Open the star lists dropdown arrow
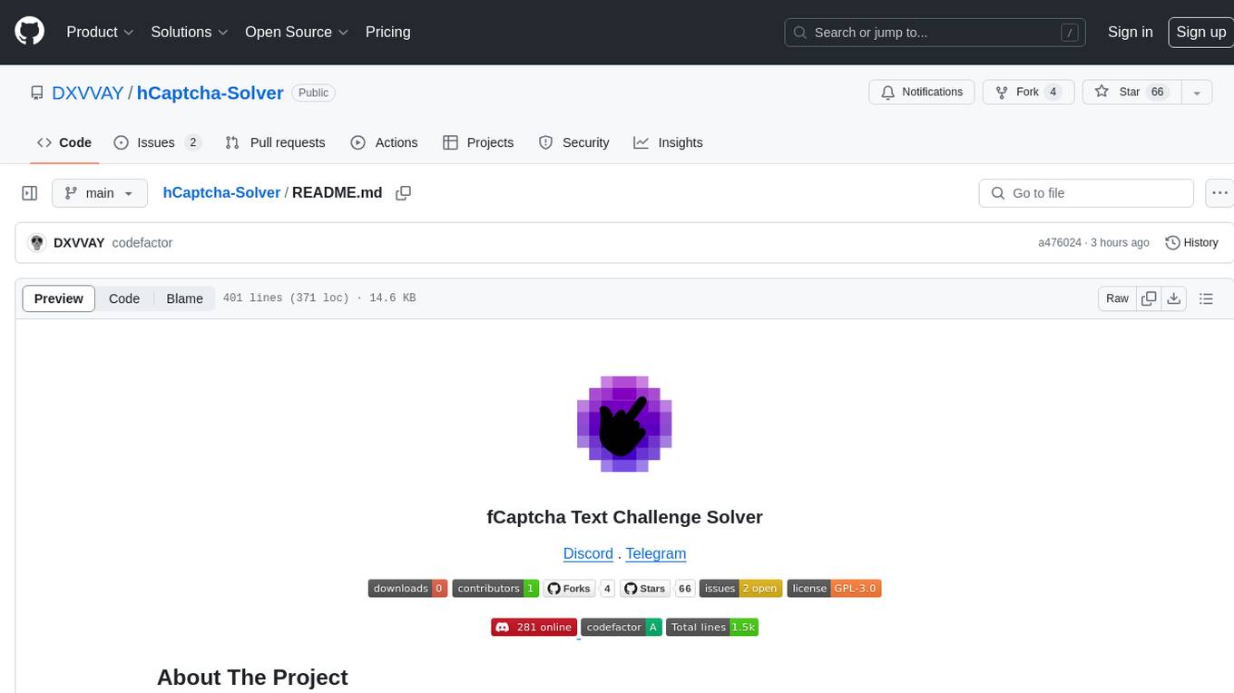This screenshot has height=693, width=1234. click(1197, 93)
